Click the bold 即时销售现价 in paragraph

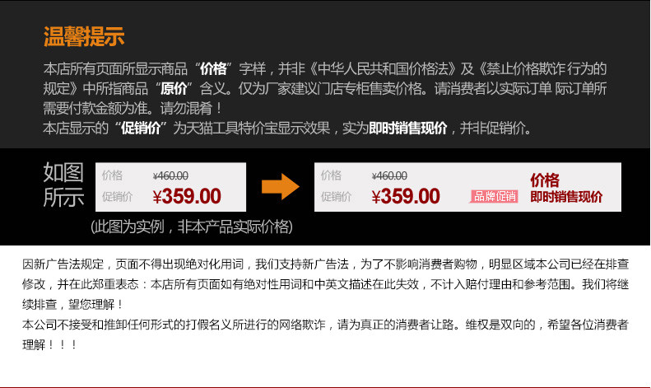pos(408,128)
